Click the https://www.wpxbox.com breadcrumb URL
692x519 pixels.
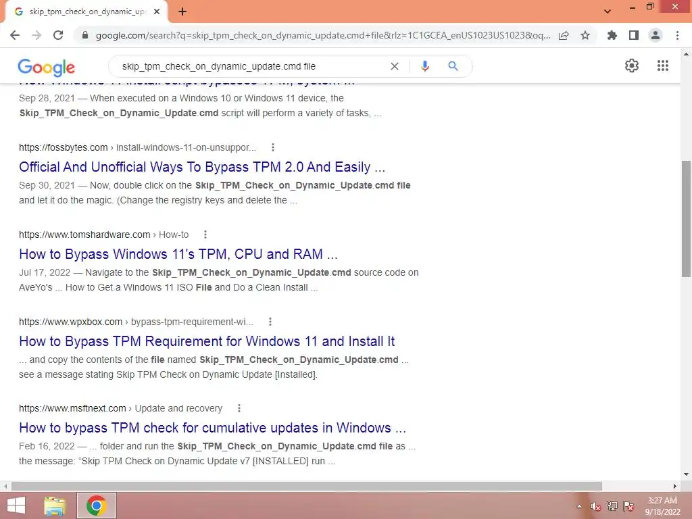click(70, 322)
